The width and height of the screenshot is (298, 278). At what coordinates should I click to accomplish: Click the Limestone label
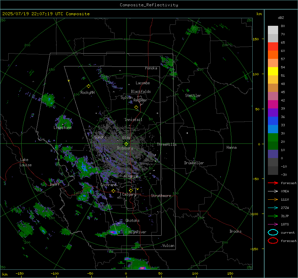click(x=63, y=128)
